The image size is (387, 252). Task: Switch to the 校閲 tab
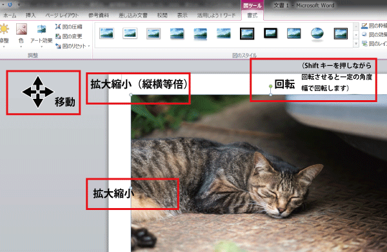pyautogui.click(x=162, y=16)
